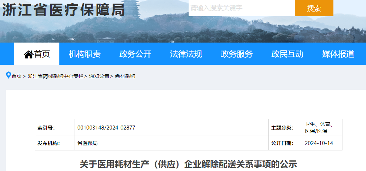Click the 发布机构 label cell
This screenshot has height=171, width=366.
tap(55, 143)
